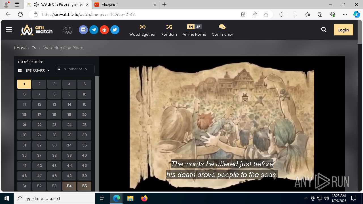The width and height of the screenshot is (363, 204).
Task: Go back in the browser
Action: tap(8, 14)
